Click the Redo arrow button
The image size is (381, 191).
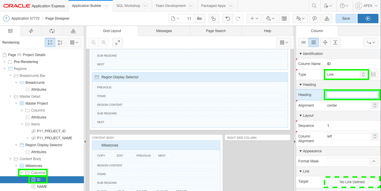point(238,18)
